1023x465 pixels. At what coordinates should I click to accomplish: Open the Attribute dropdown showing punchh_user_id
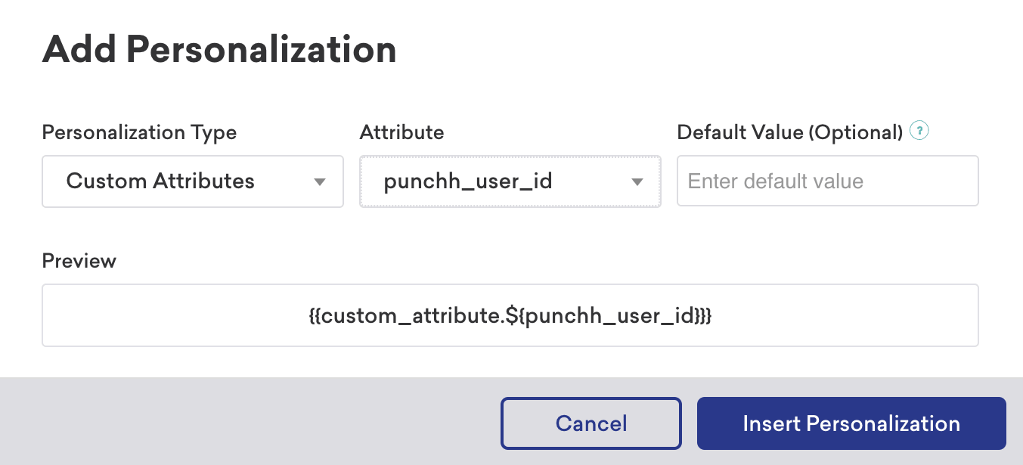click(510, 181)
